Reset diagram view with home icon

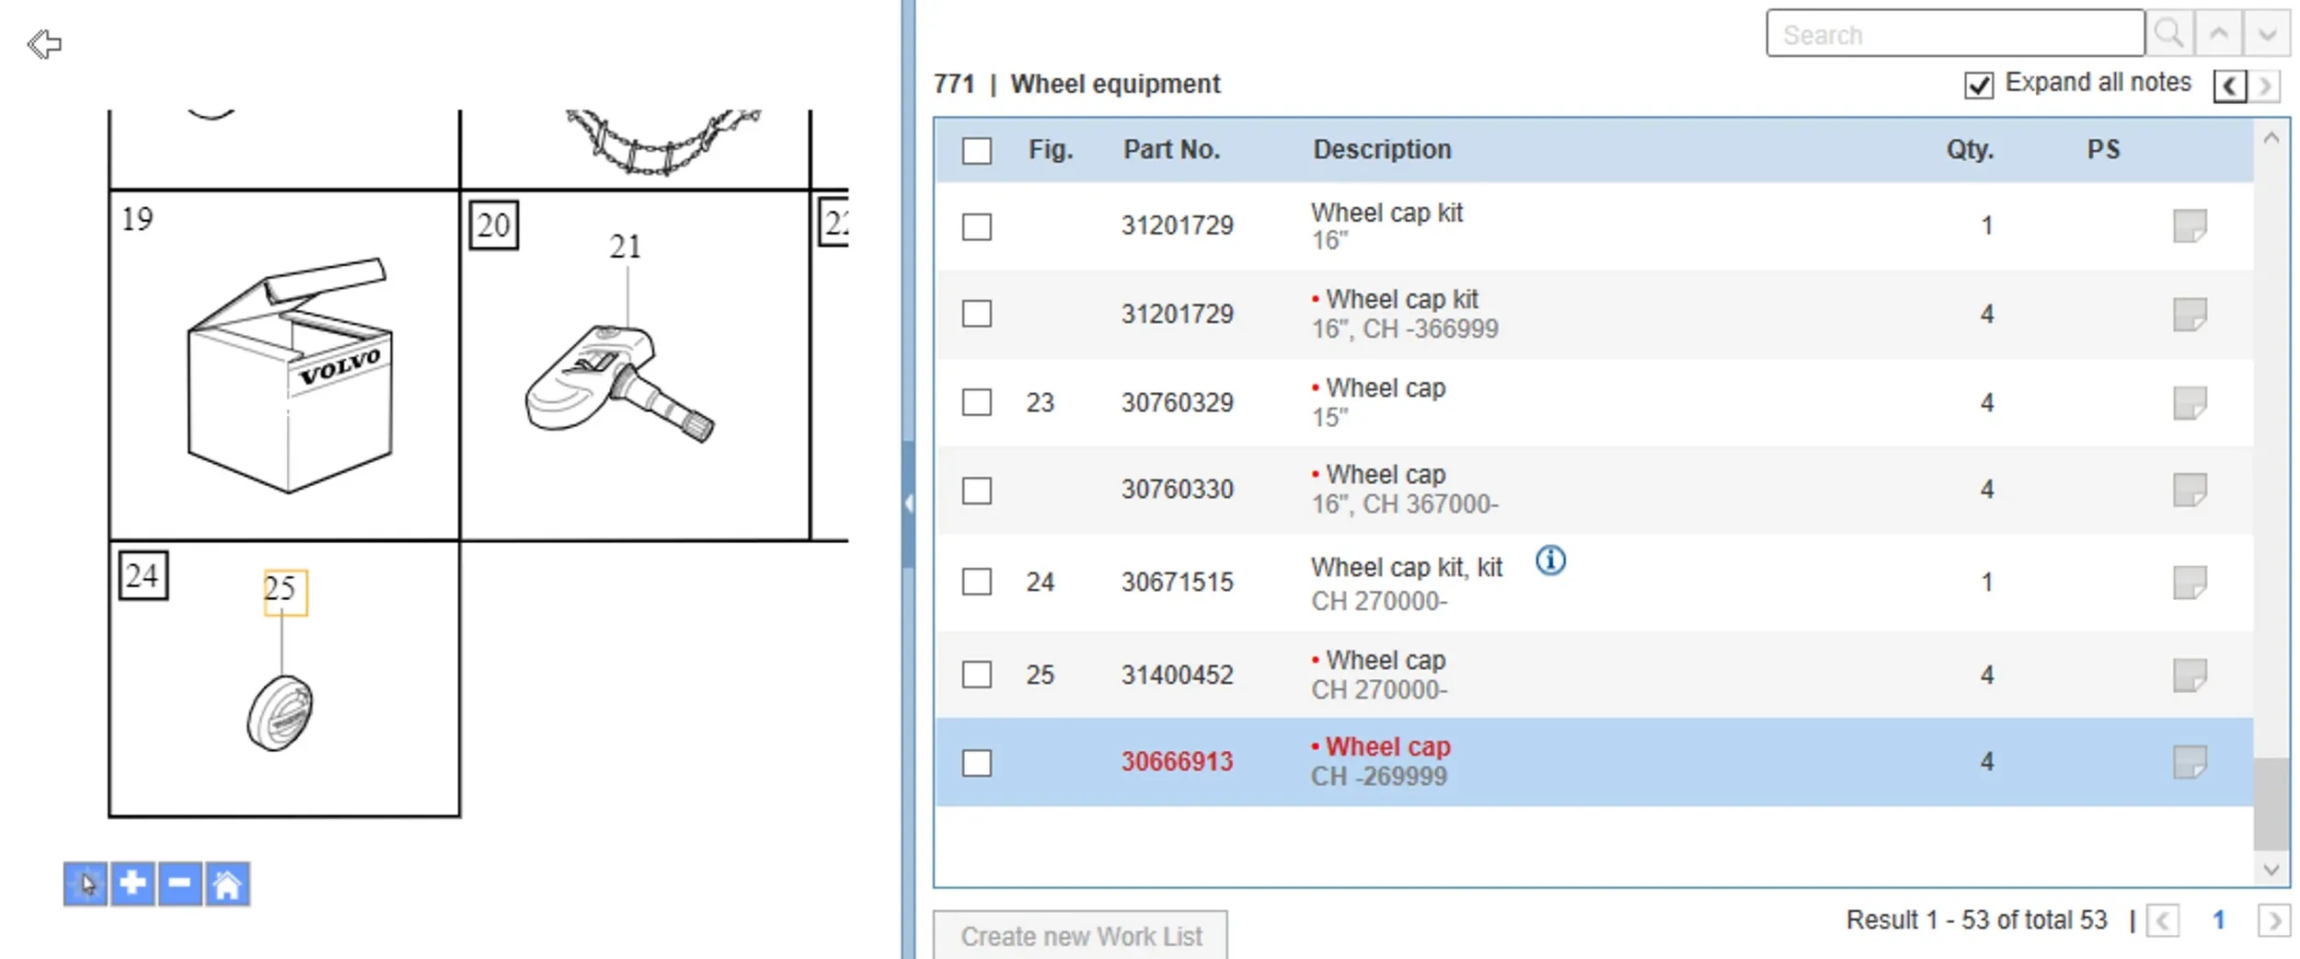point(227,884)
